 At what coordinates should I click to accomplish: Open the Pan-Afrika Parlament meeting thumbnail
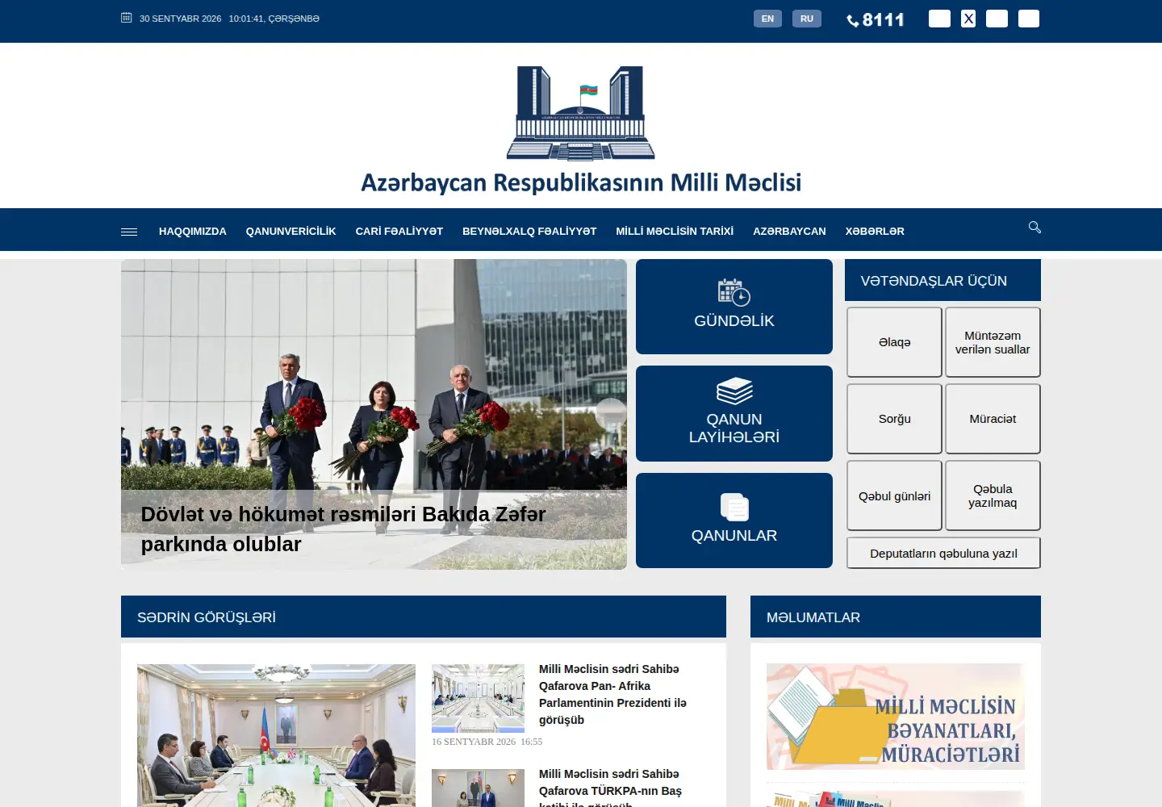coord(478,698)
